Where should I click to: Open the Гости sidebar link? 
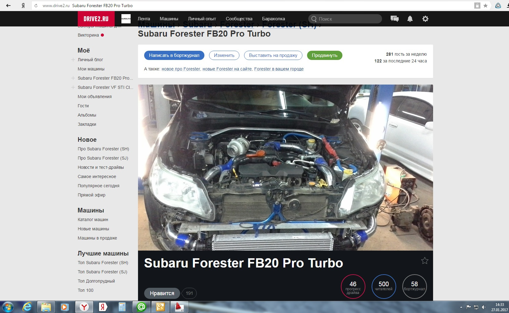coord(83,106)
